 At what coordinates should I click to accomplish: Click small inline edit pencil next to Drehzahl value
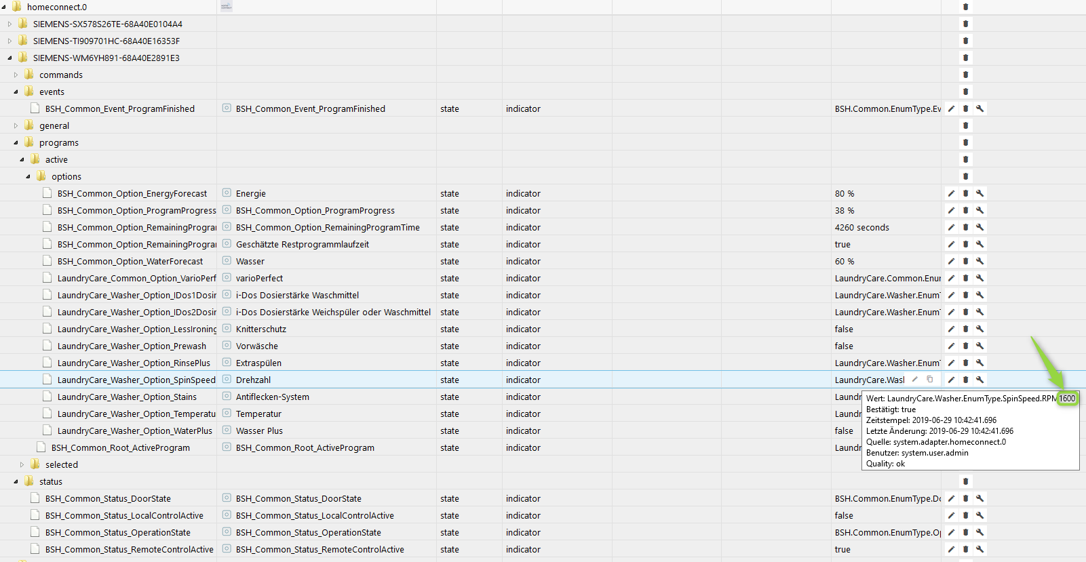914,380
